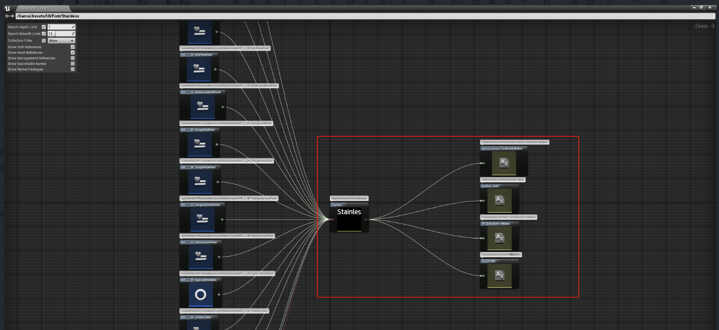
Task: Enable Show Management References
Action: (x=72, y=58)
